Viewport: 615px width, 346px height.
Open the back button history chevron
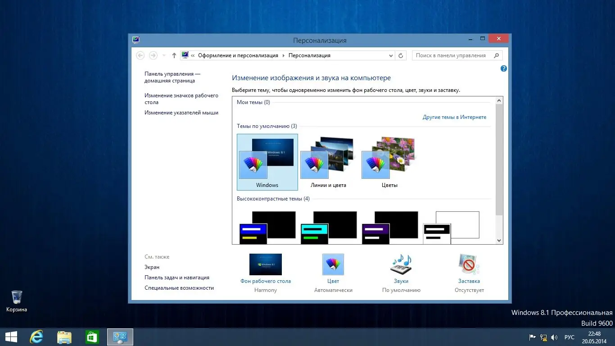click(x=163, y=55)
